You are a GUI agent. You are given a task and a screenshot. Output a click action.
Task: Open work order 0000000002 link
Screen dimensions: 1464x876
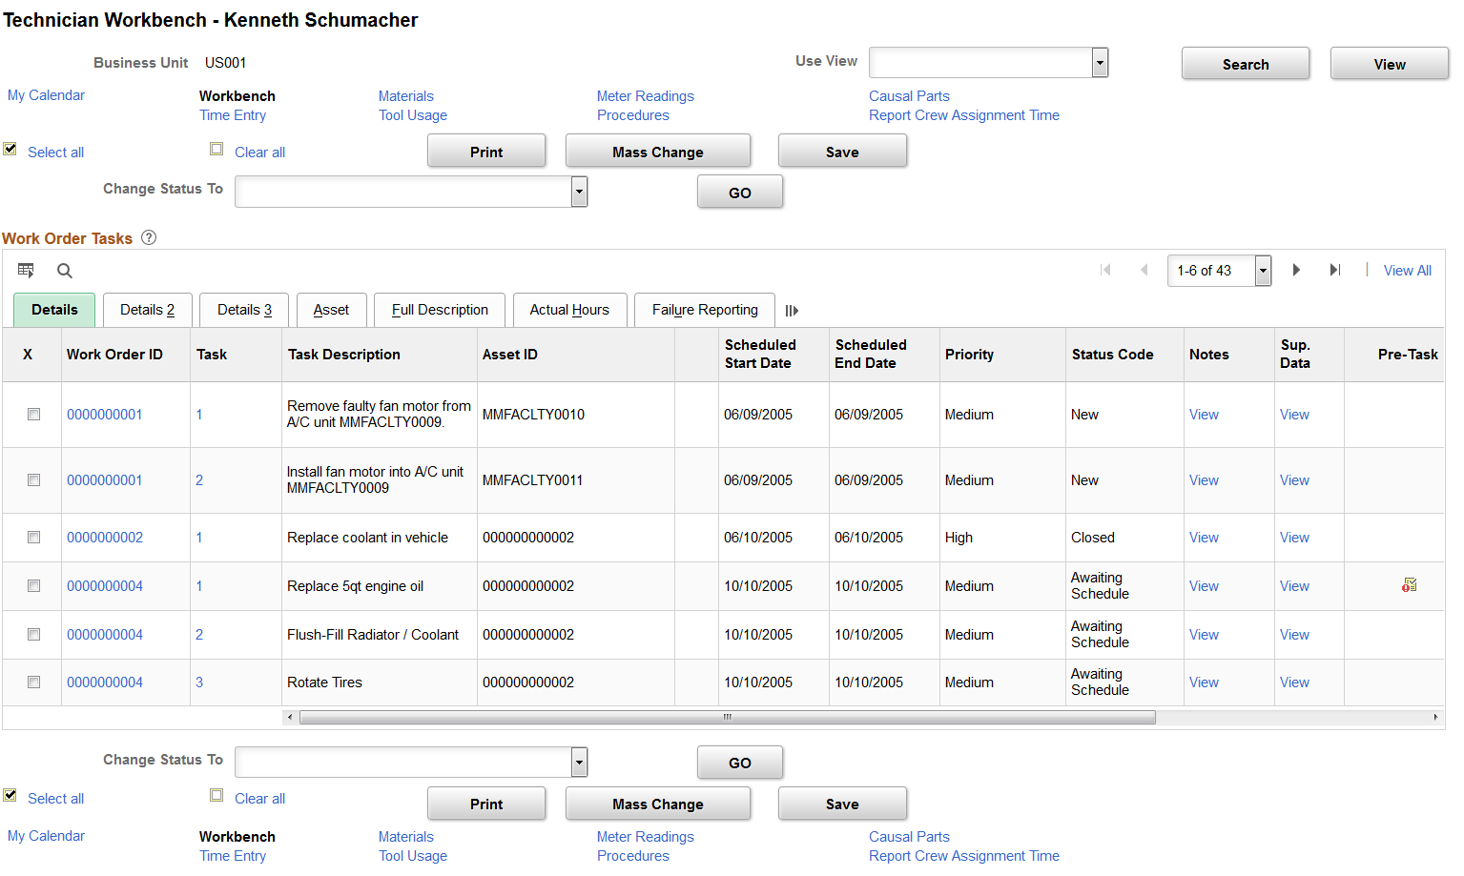tap(105, 538)
